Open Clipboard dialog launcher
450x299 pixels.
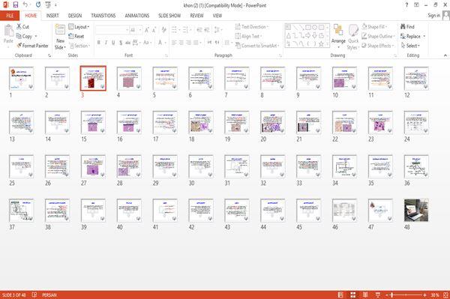point(49,55)
